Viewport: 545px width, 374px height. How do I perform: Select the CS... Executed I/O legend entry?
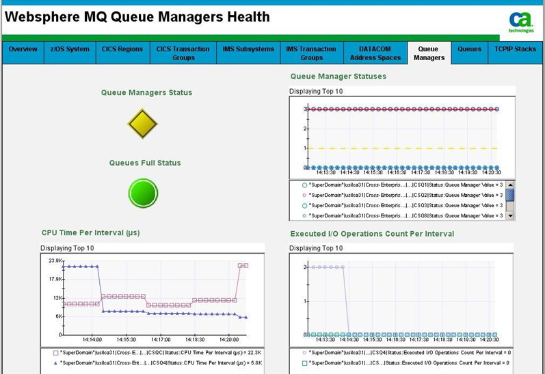point(406,363)
